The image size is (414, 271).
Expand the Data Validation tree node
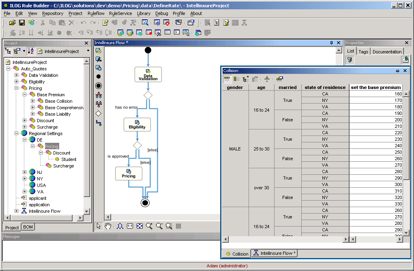(16, 75)
